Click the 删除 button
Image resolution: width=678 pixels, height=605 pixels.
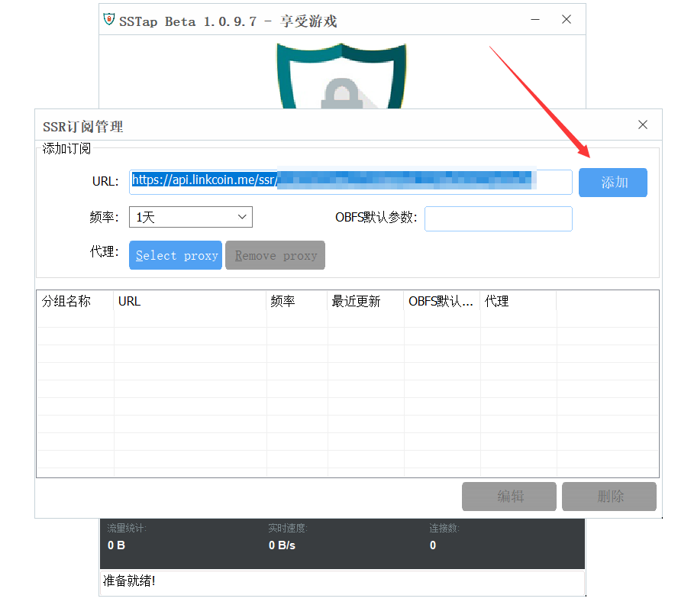coord(609,496)
